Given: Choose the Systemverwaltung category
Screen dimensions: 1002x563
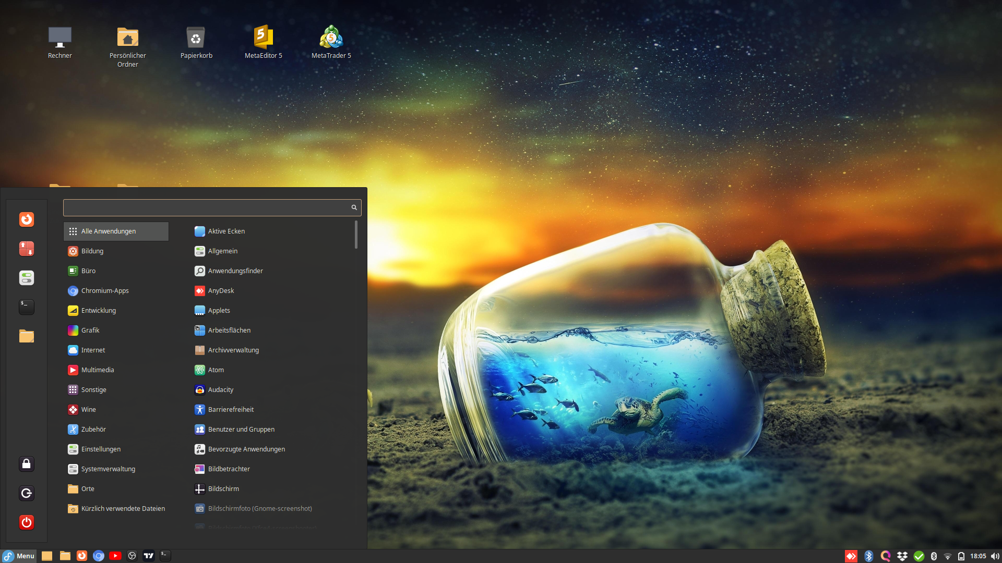Looking at the screenshot, I should coord(108,469).
